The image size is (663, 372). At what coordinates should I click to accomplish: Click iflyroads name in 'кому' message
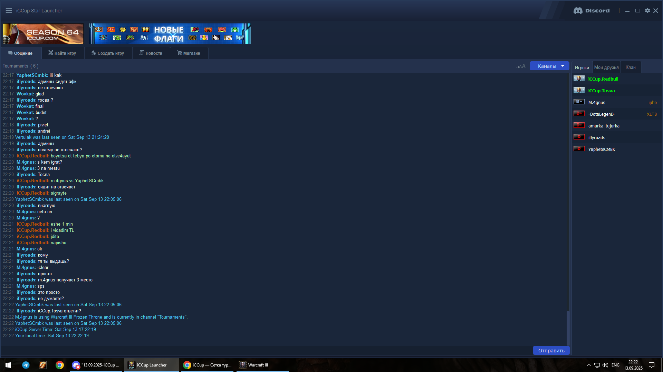pyautogui.click(x=26, y=255)
